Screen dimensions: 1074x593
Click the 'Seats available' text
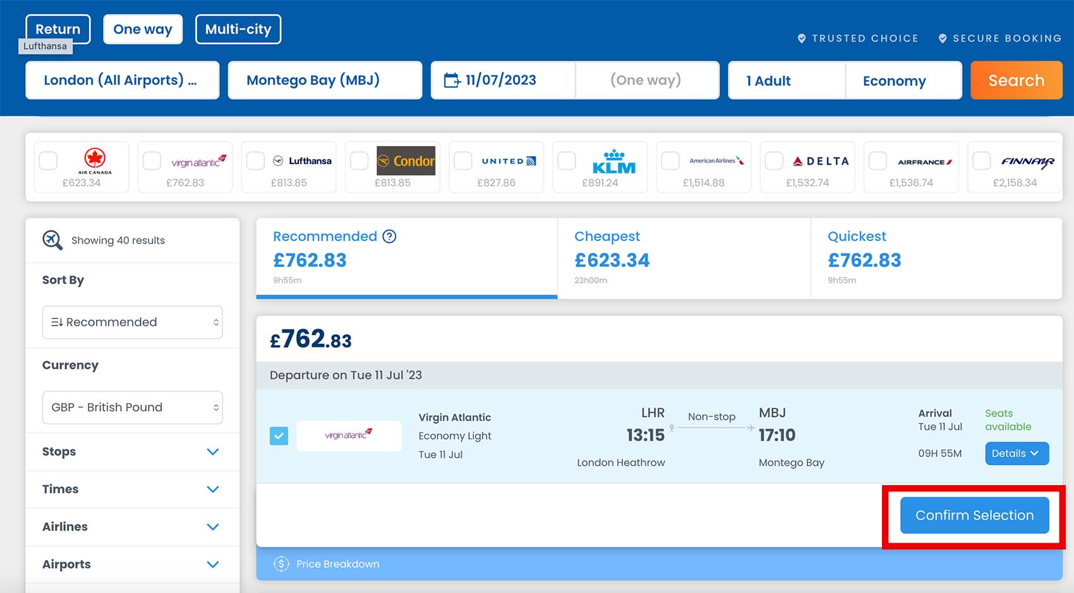[x=1008, y=420]
